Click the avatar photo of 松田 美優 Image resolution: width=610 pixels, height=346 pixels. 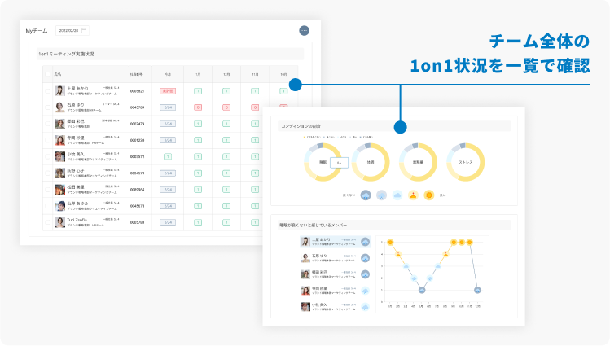pos(59,189)
